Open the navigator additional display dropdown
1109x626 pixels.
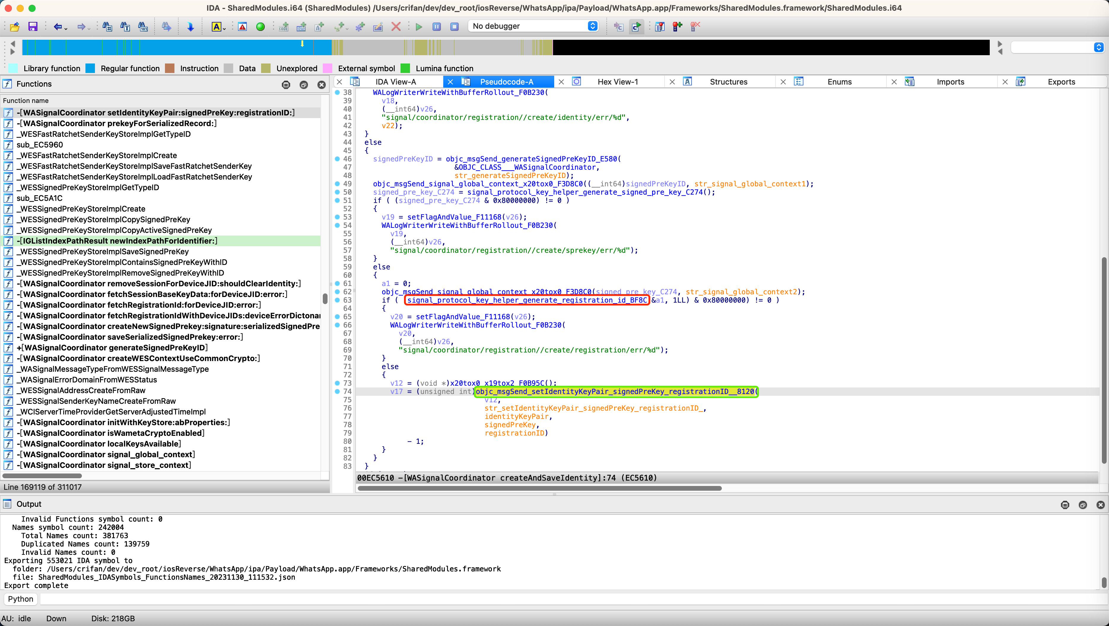coord(1057,47)
